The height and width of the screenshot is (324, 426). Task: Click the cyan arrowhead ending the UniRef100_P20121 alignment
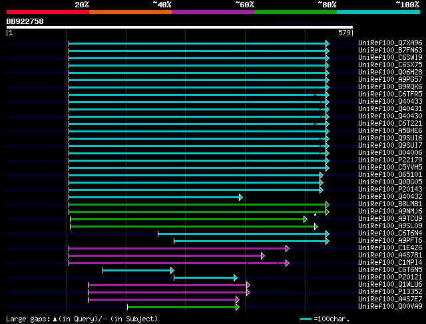[x=236, y=278]
